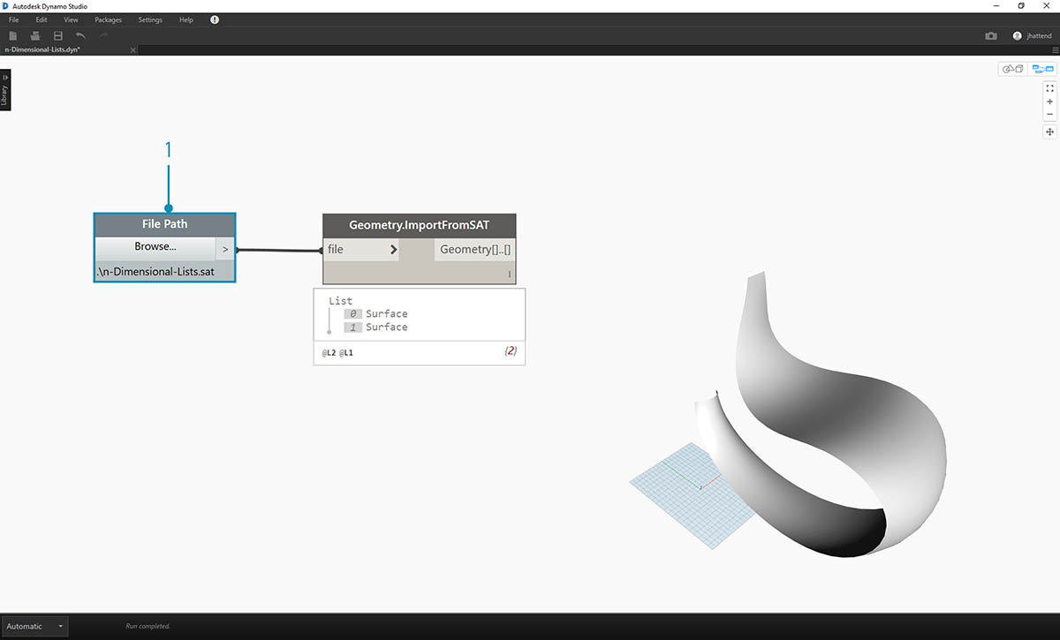Click the jhattend user account avatar
The width and height of the screenshot is (1060, 640).
click(1018, 36)
